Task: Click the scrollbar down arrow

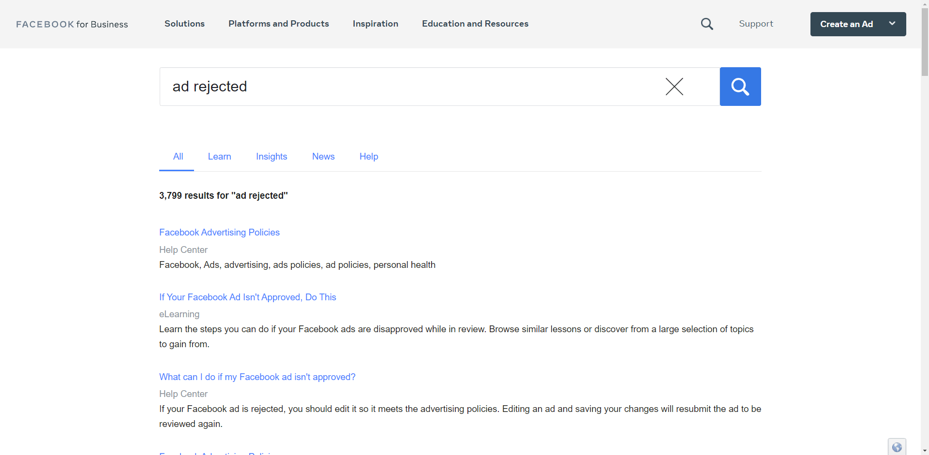Action: tap(925, 451)
